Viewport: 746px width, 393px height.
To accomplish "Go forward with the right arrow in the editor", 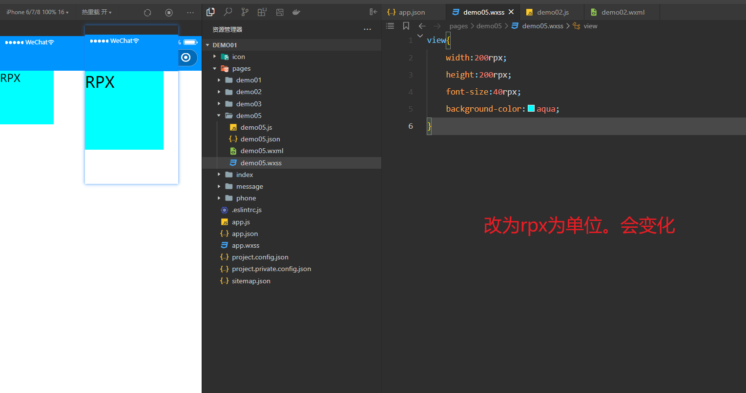I will [x=437, y=26].
